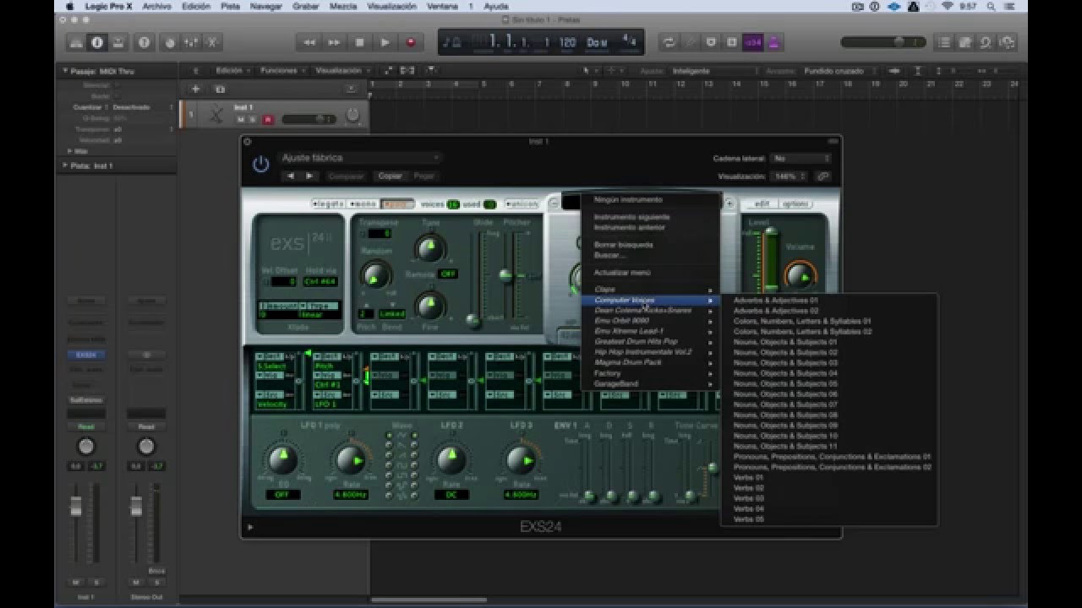The width and height of the screenshot is (1082, 608).
Task: Click the Wi-Fi status menu bar icon
Action: [x=948, y=6]
